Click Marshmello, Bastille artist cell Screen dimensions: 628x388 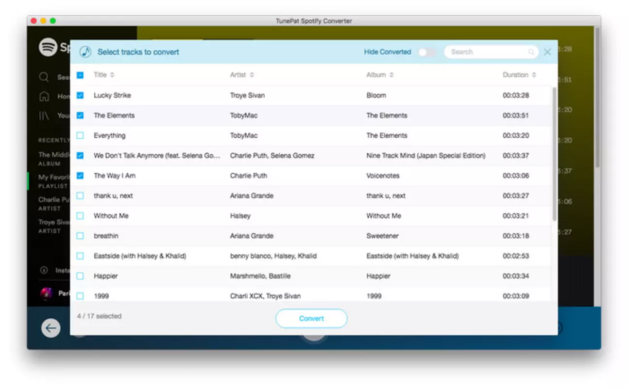[x=260, y=276]
